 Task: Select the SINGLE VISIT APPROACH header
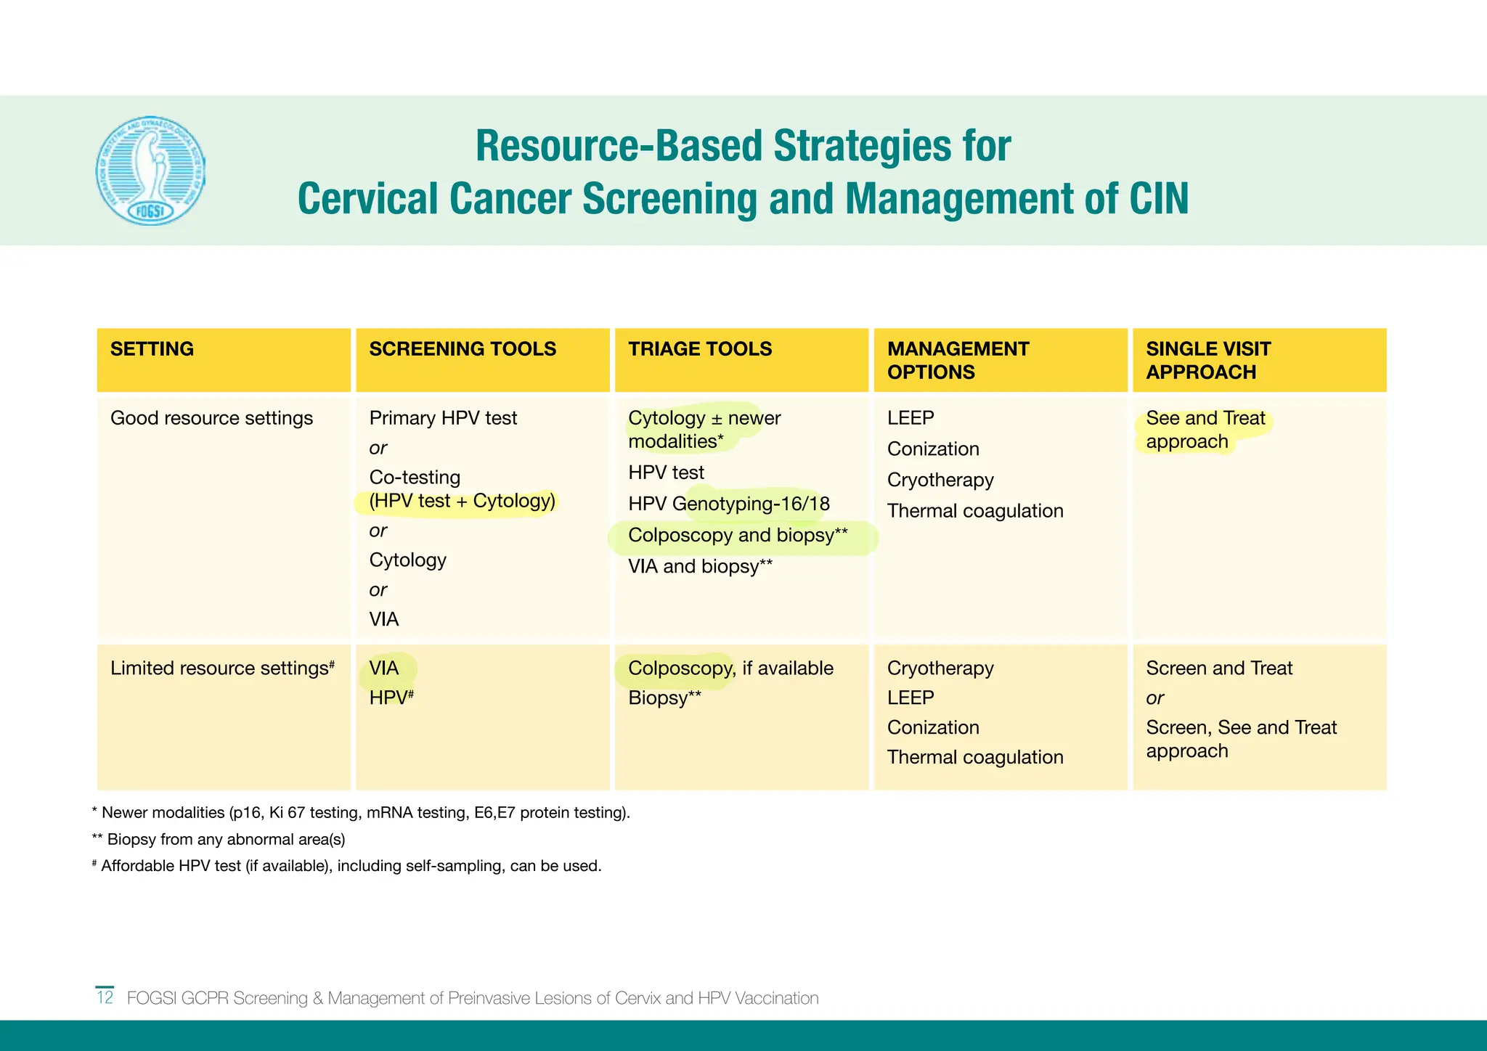(1208, 360)
